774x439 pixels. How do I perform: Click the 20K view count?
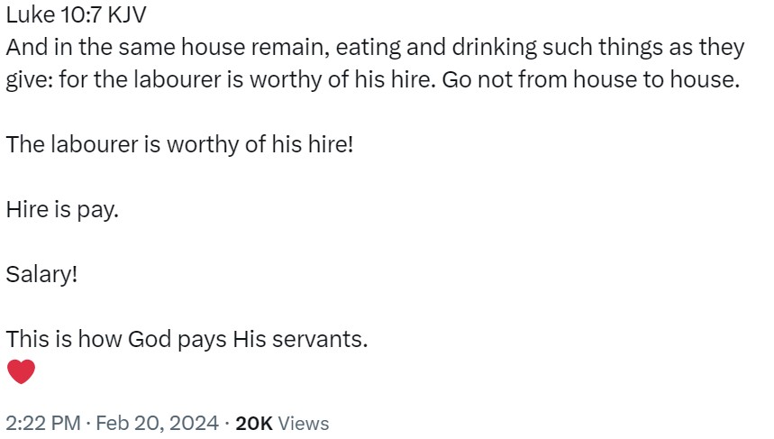pos(253,423)
